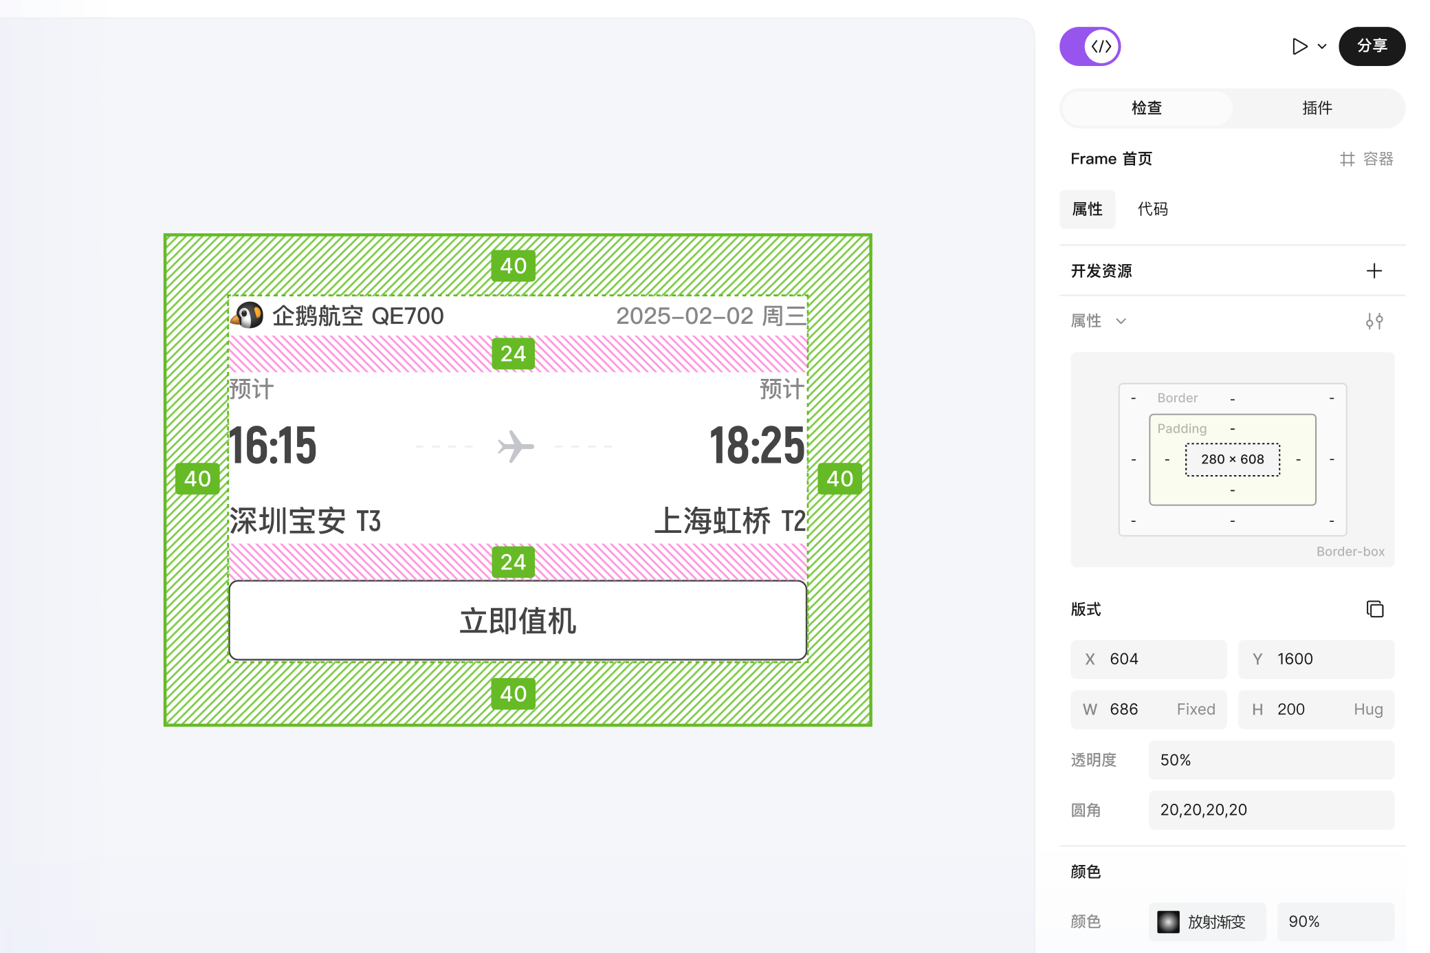Copy 版式 layout values icon
Viewport: 1430px width, 953px height.
1374,609
